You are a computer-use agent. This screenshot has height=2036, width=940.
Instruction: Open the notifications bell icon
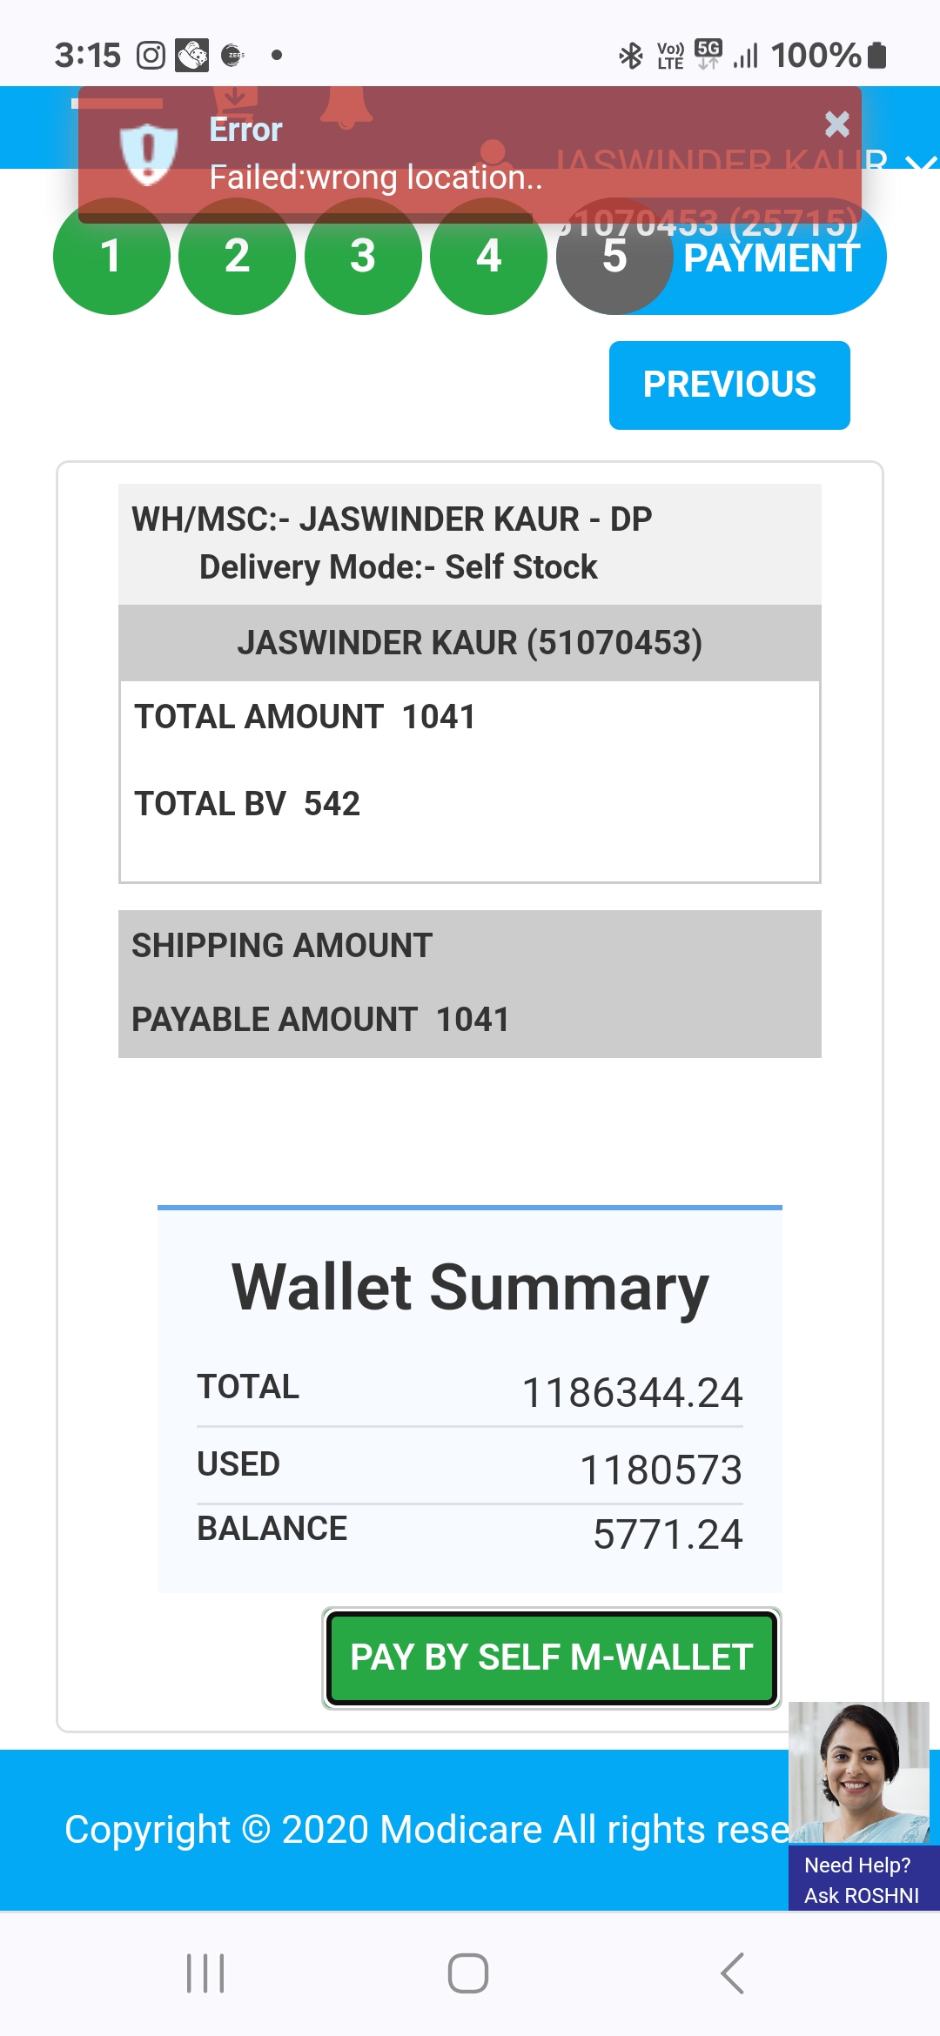(346, 107)
